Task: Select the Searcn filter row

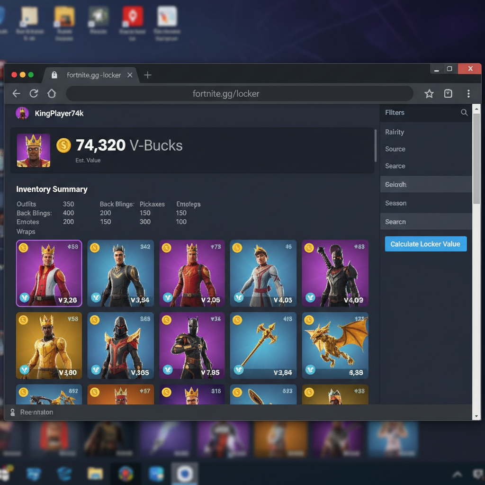Action: (x=426, y=222)
